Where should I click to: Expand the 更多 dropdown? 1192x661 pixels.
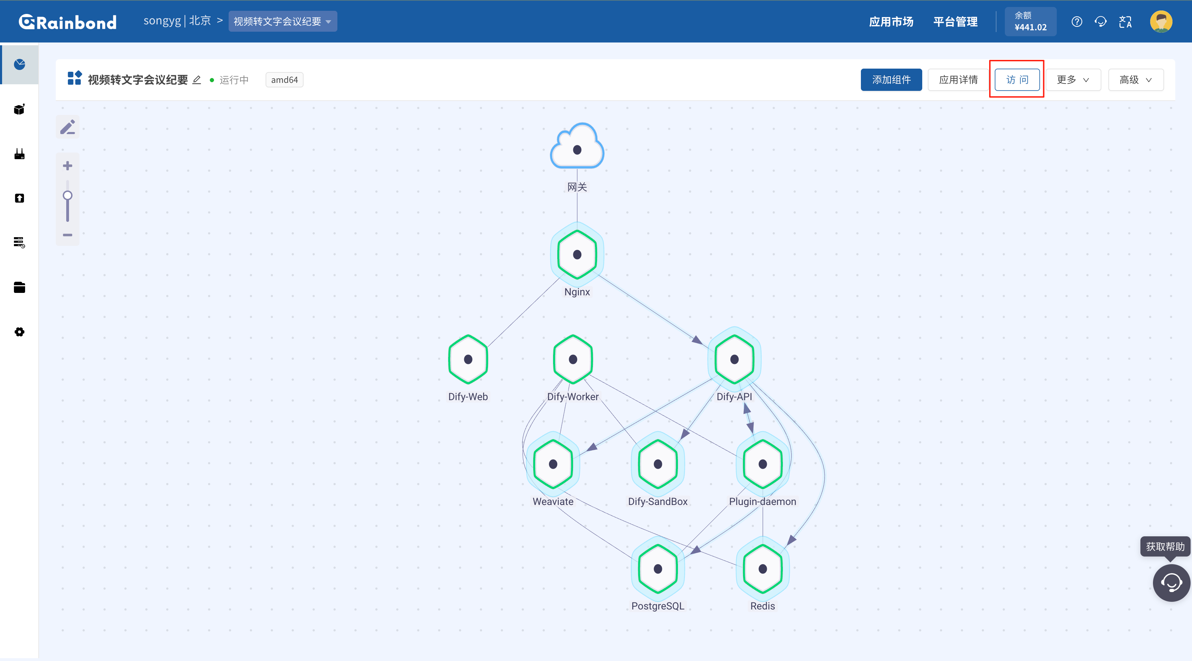tap(1073, 80)
